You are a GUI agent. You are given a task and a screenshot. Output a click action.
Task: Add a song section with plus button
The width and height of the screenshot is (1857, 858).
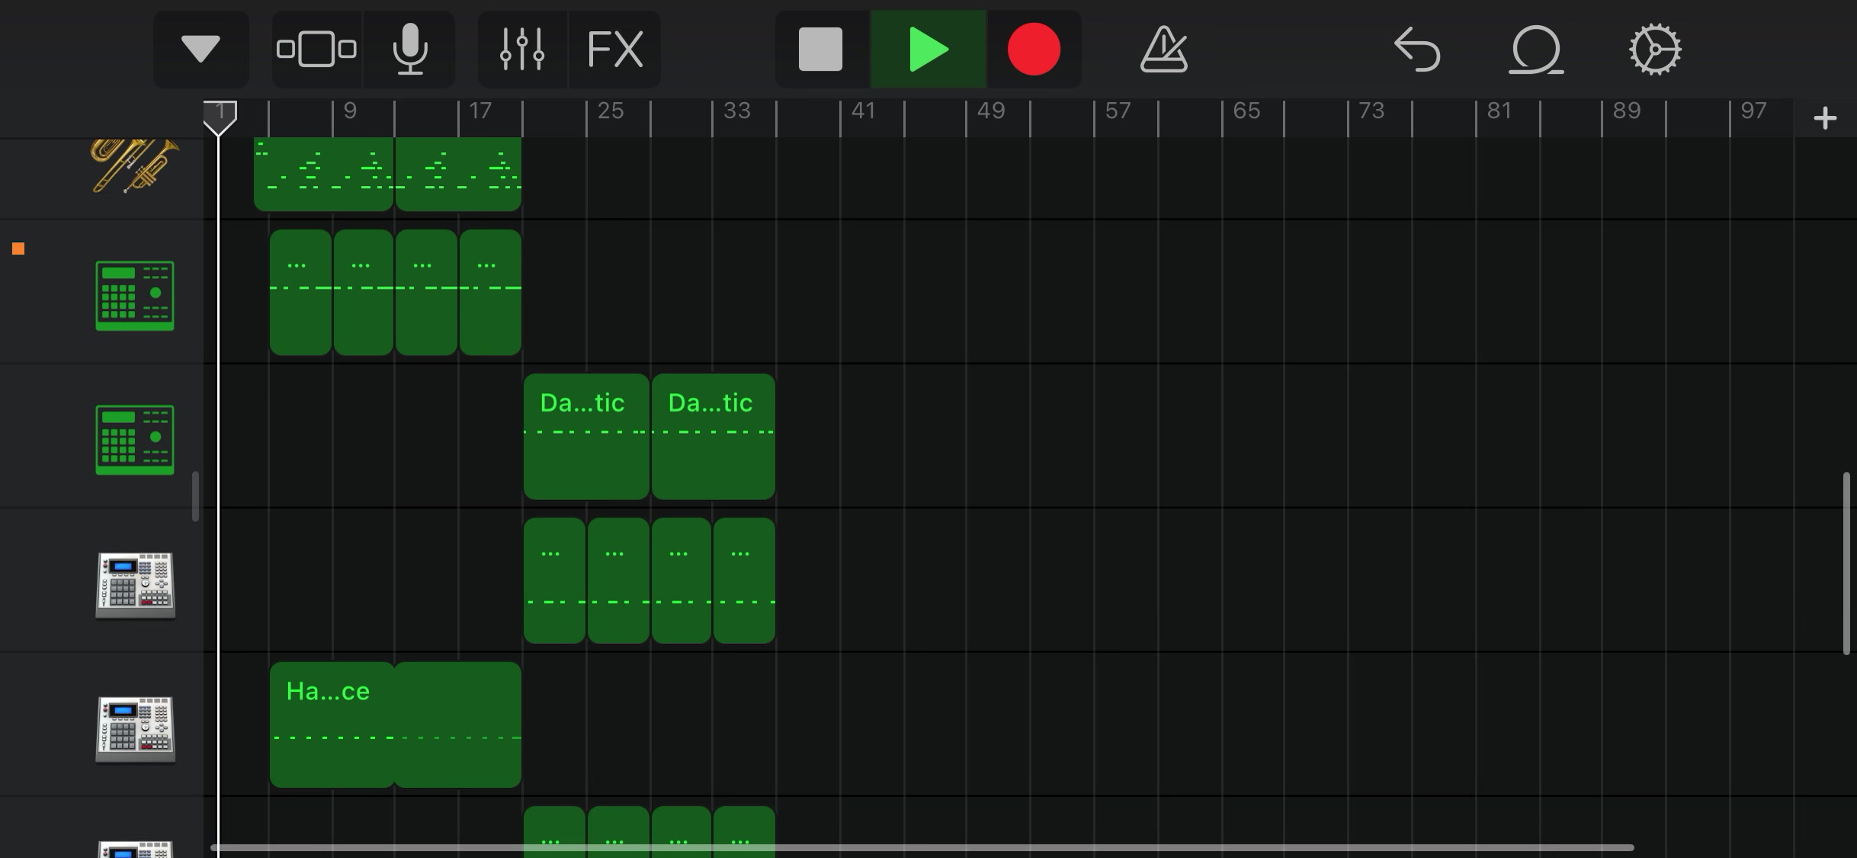click(x=1825, y=118)
